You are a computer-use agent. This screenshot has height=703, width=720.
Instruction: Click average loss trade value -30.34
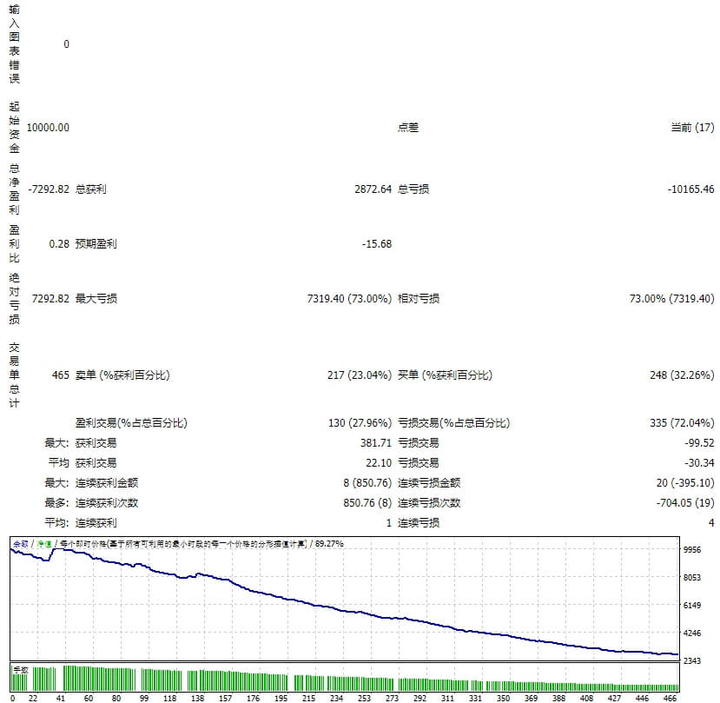coord(699,462)
